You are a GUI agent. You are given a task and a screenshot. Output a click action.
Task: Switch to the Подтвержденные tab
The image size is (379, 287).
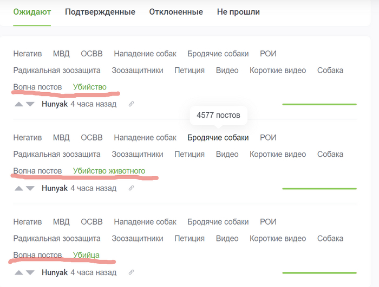pos(100,12)
